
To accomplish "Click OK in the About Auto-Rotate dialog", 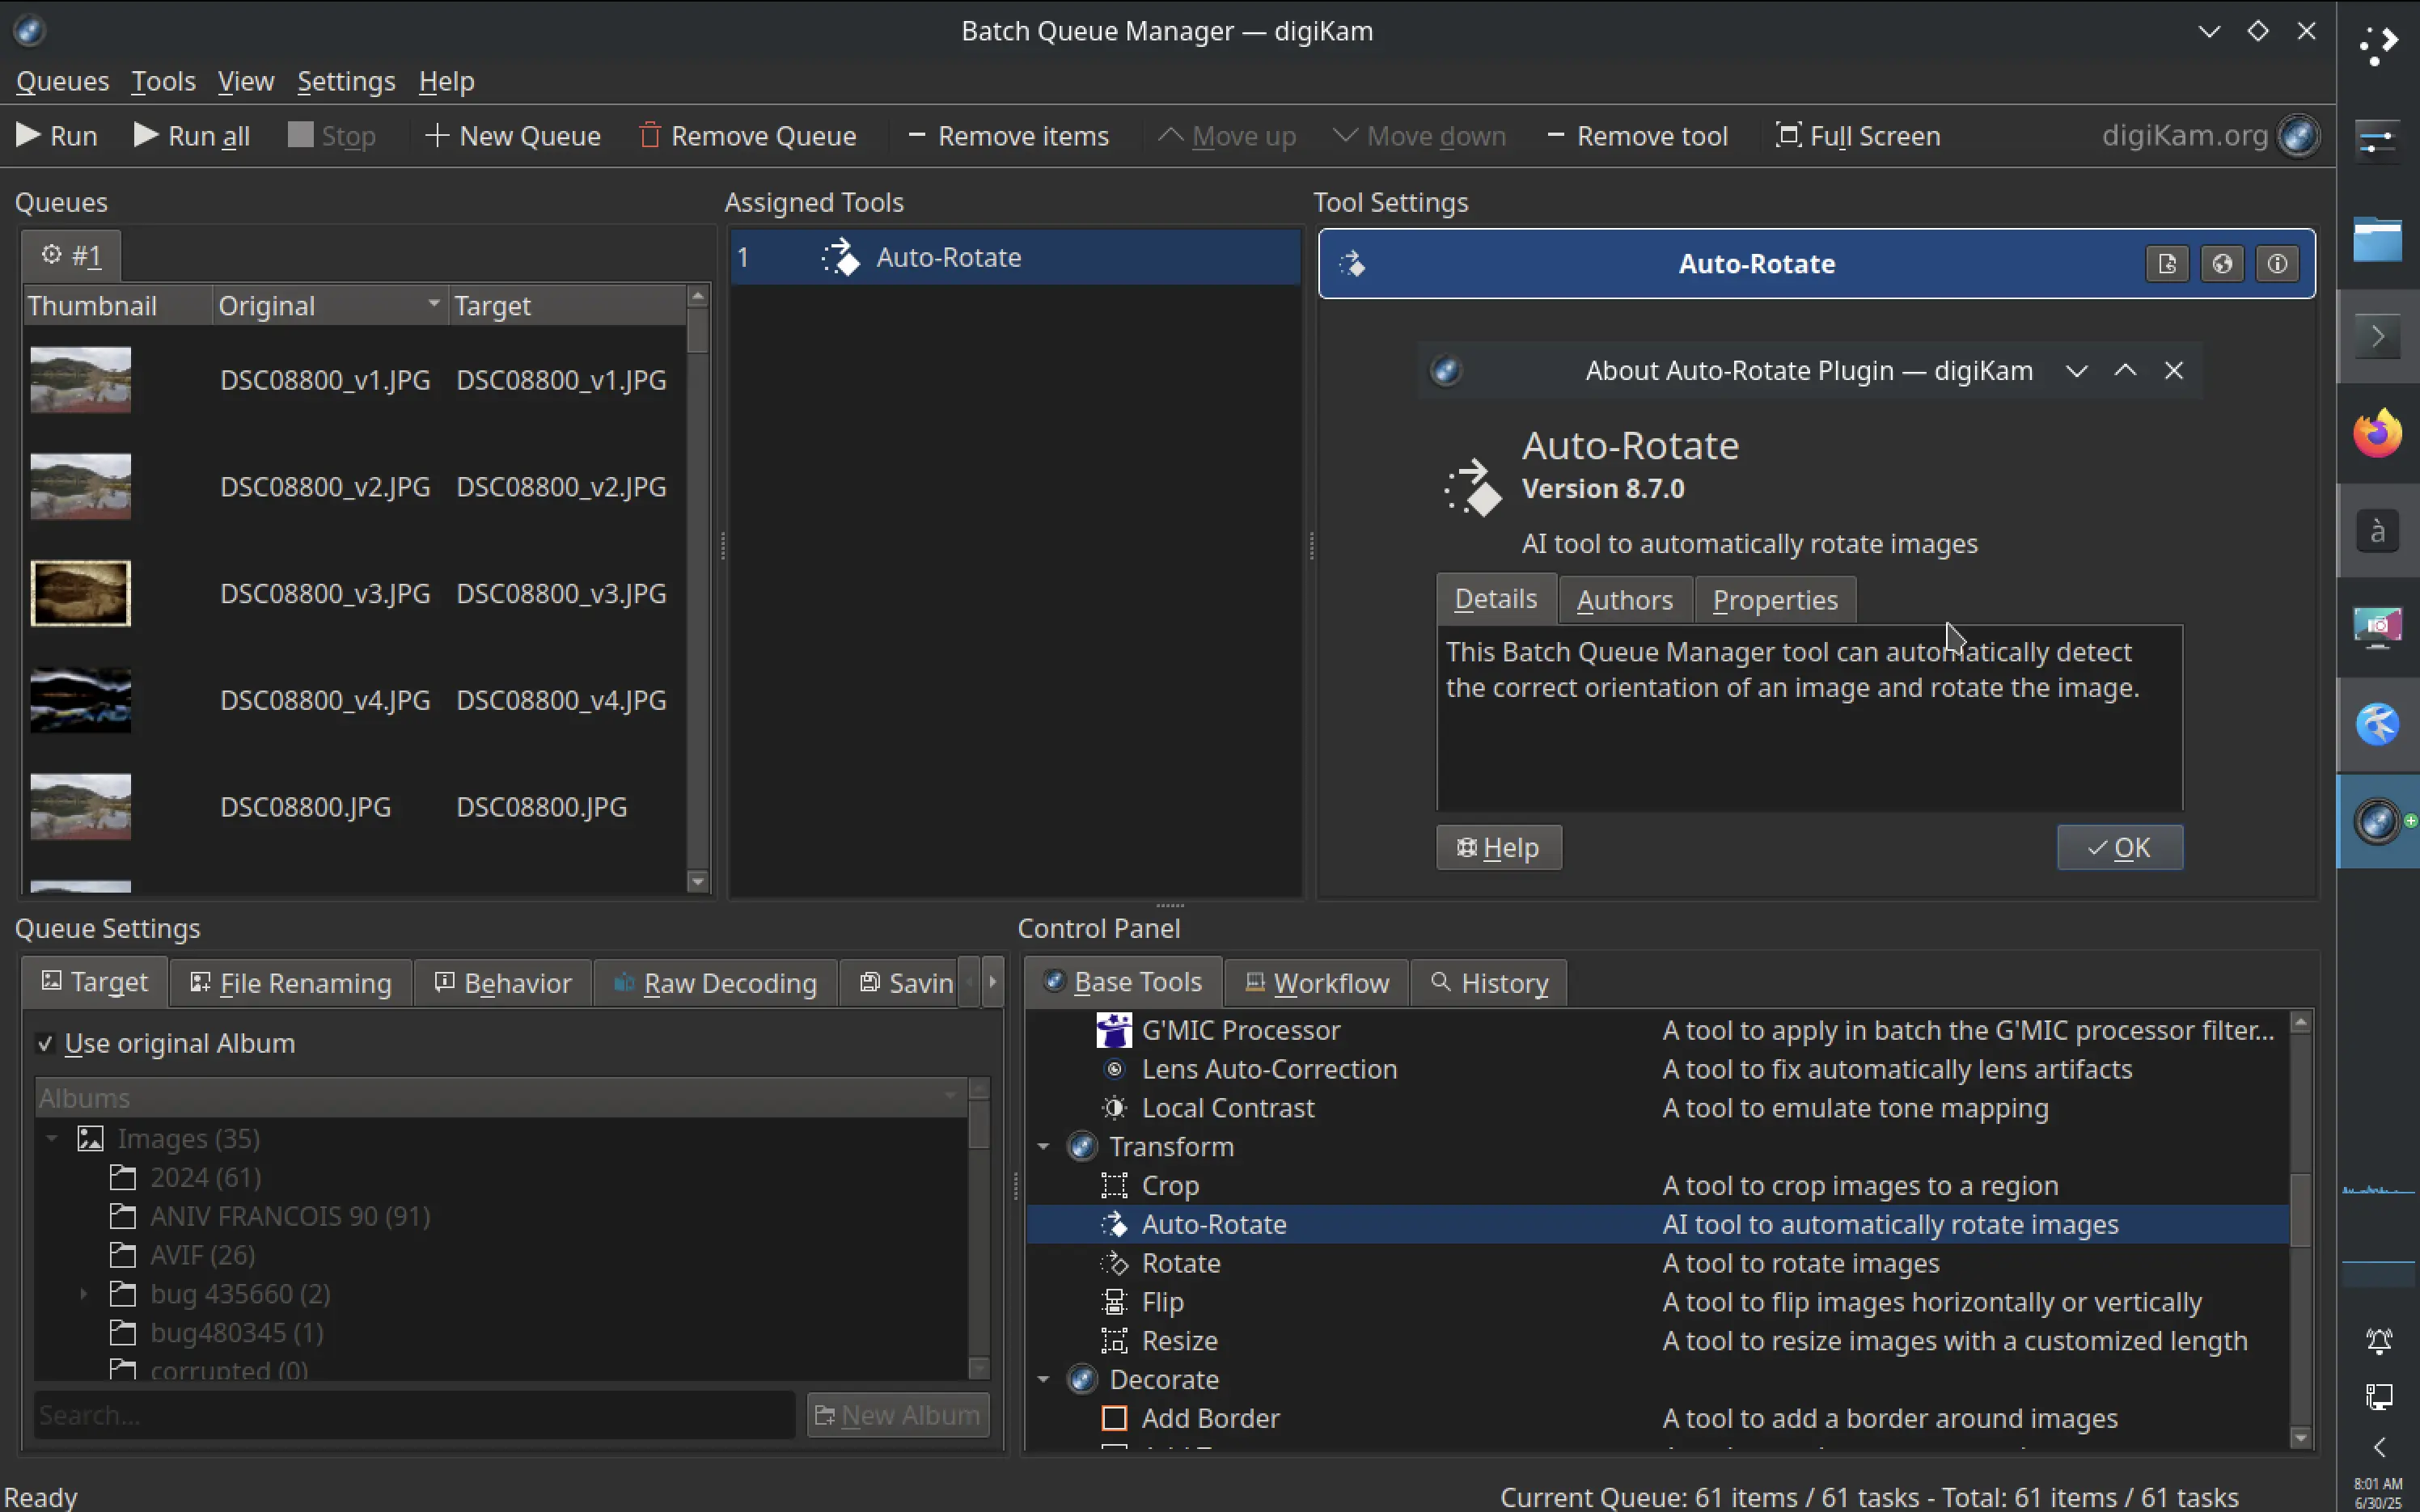I will [x=2119, y=847].
